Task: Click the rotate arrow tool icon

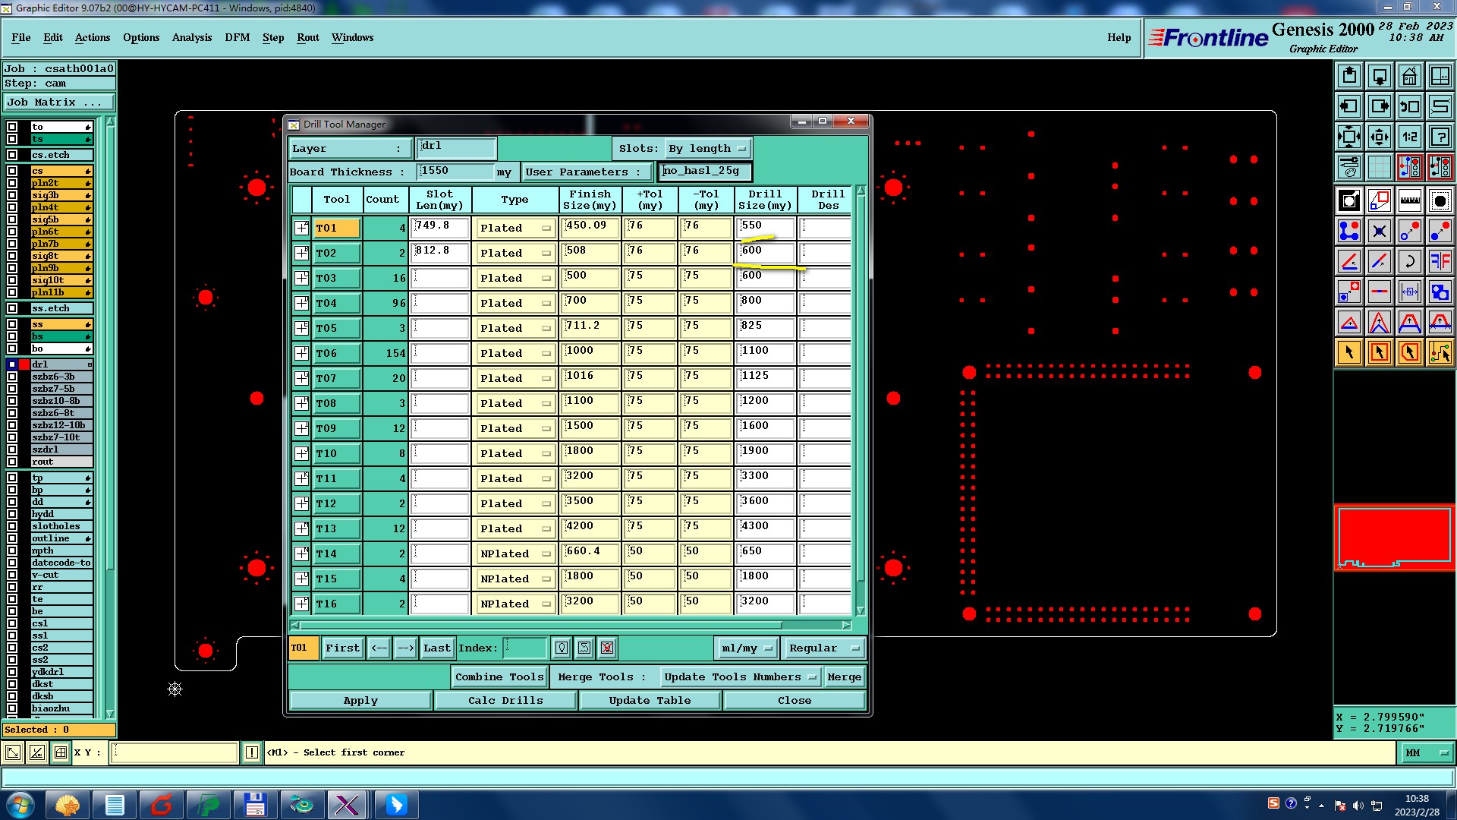Action: [1409, 262]
